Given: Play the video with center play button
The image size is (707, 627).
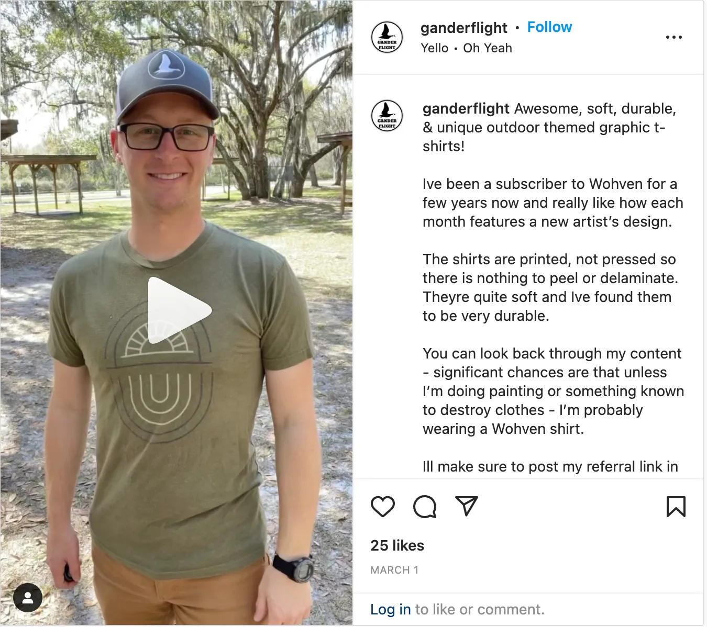Looking at the screenshot, I should coord(179,310).
